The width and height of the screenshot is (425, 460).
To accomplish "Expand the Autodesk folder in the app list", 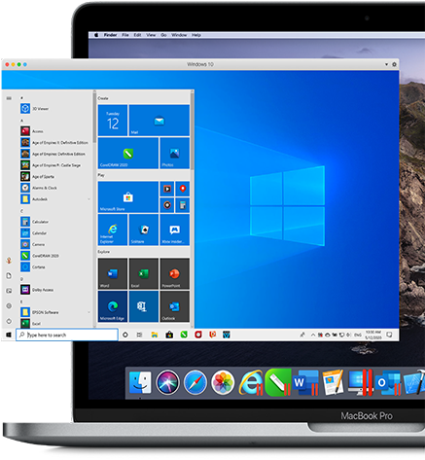I will click(x=89, y=199).
